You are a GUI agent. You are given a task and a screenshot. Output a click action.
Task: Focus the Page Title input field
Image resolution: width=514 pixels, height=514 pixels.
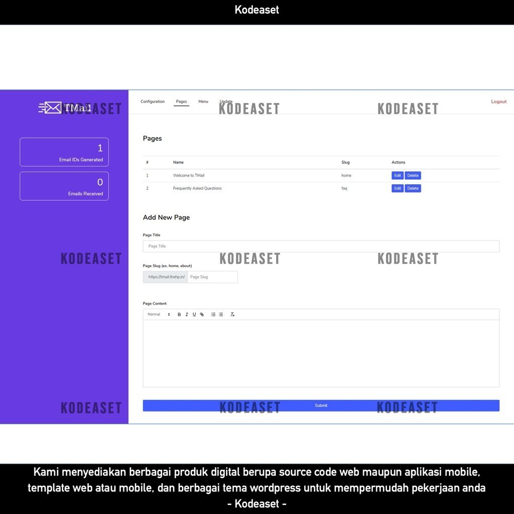(321, 246)
